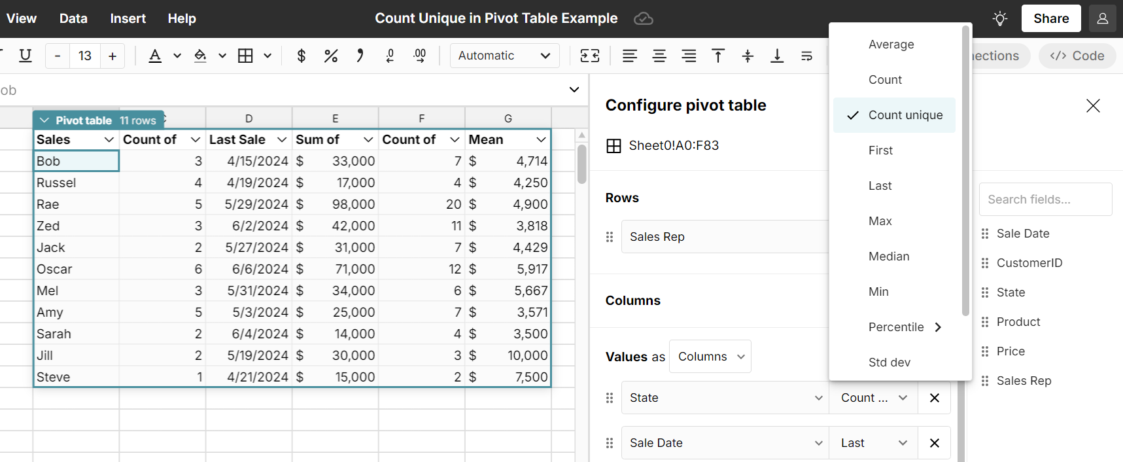Expand the Percentile submenu

905,327
